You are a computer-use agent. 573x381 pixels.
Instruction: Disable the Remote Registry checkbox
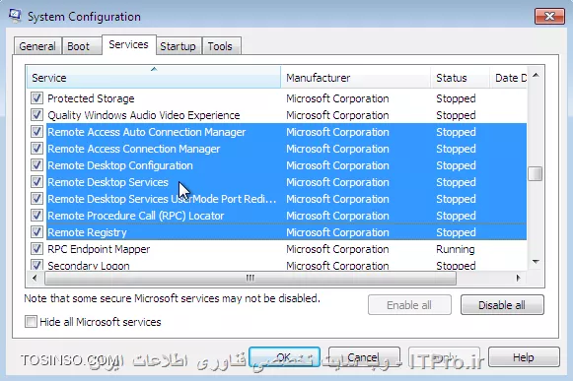click(36, 232)
